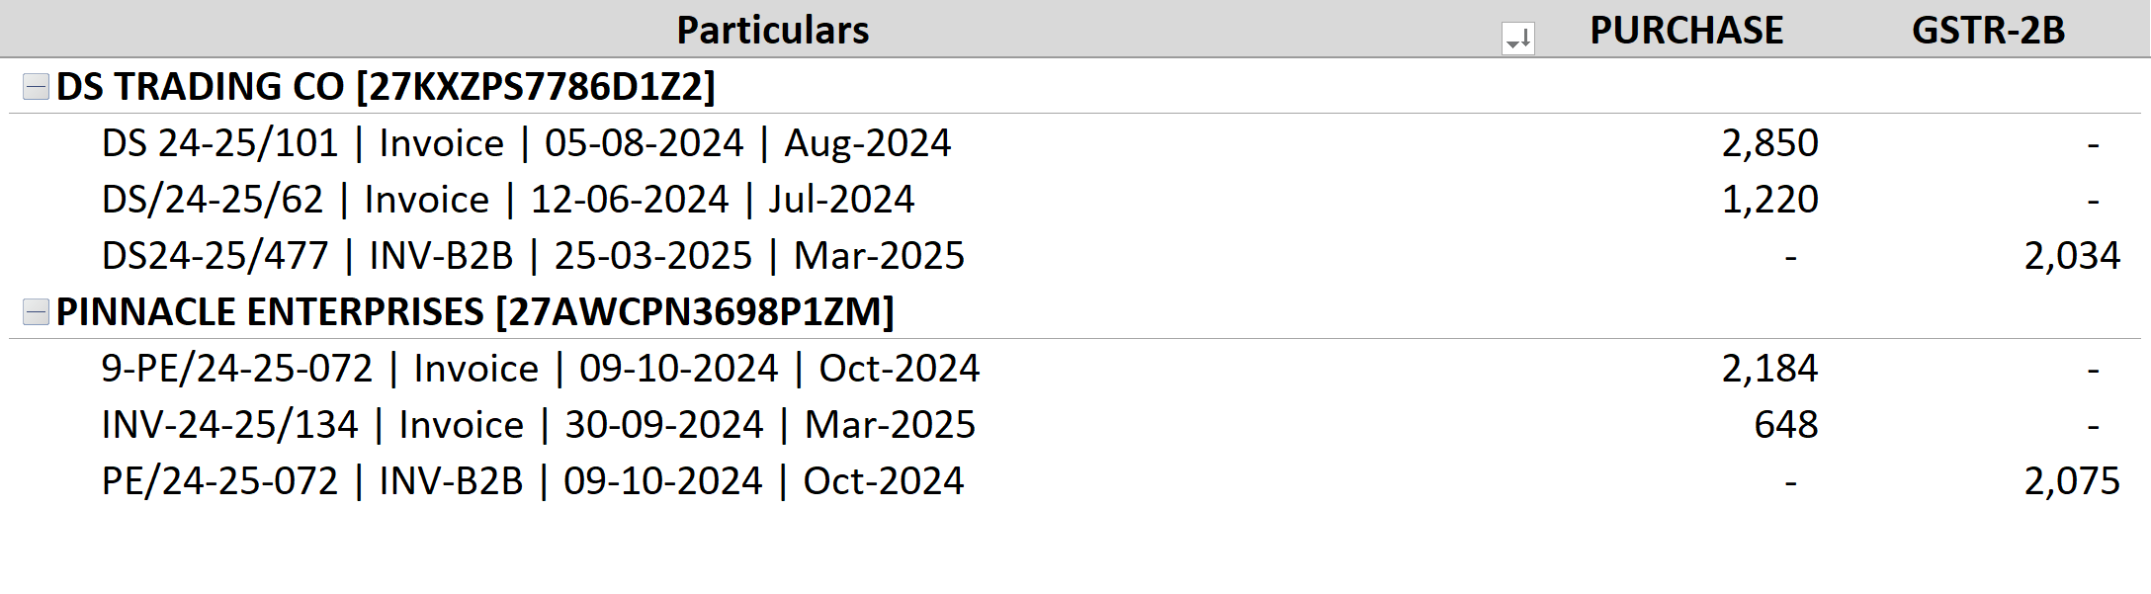Collapse the PINNACLE ENTERPRISES group
Viewport: 2151px width, 594px height.
point(36,312)
